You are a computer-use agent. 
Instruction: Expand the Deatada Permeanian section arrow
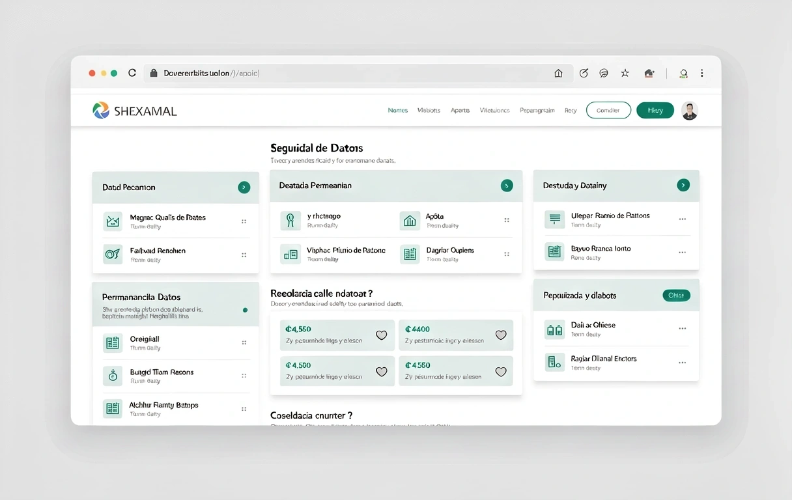coord(507,186)
